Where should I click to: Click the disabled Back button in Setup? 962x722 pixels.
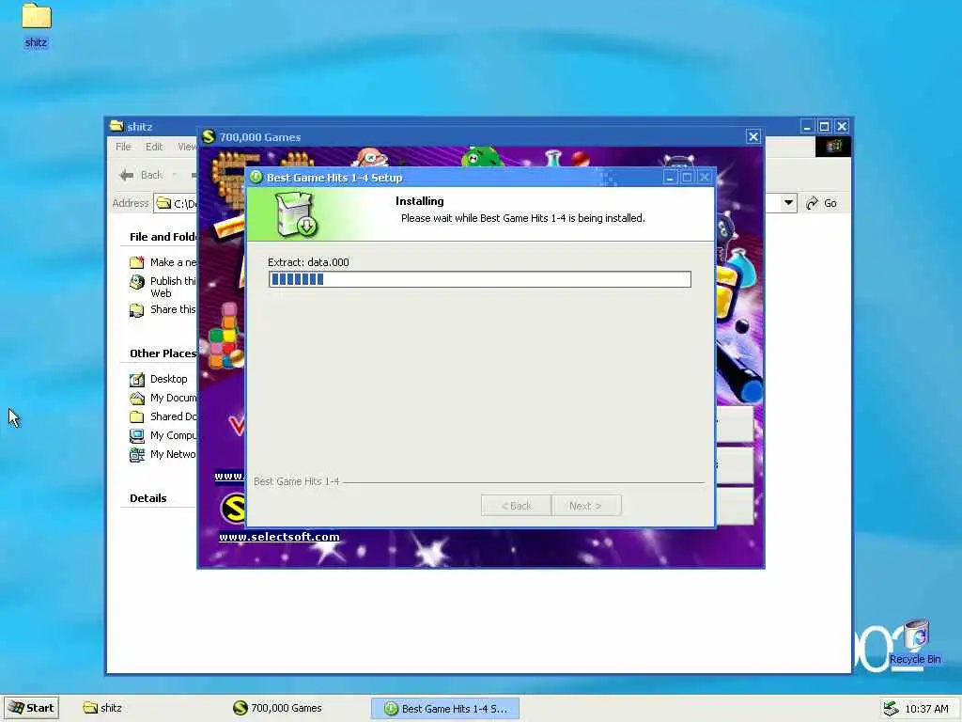click(x=516, y=506)
